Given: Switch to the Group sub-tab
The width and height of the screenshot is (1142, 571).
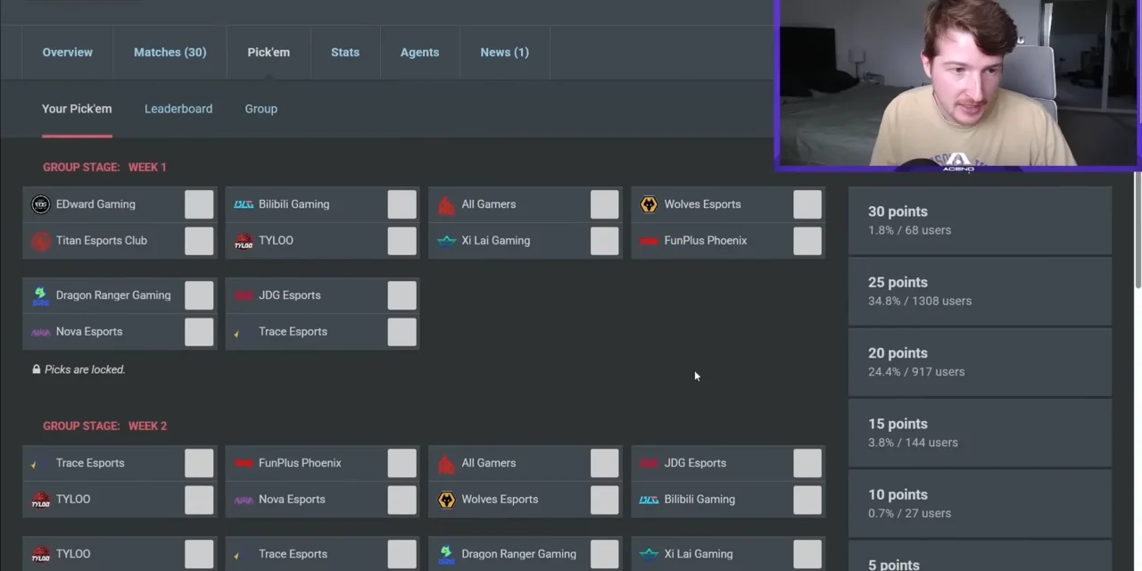Looking at the screenshot, I should (x=261, y=109).
